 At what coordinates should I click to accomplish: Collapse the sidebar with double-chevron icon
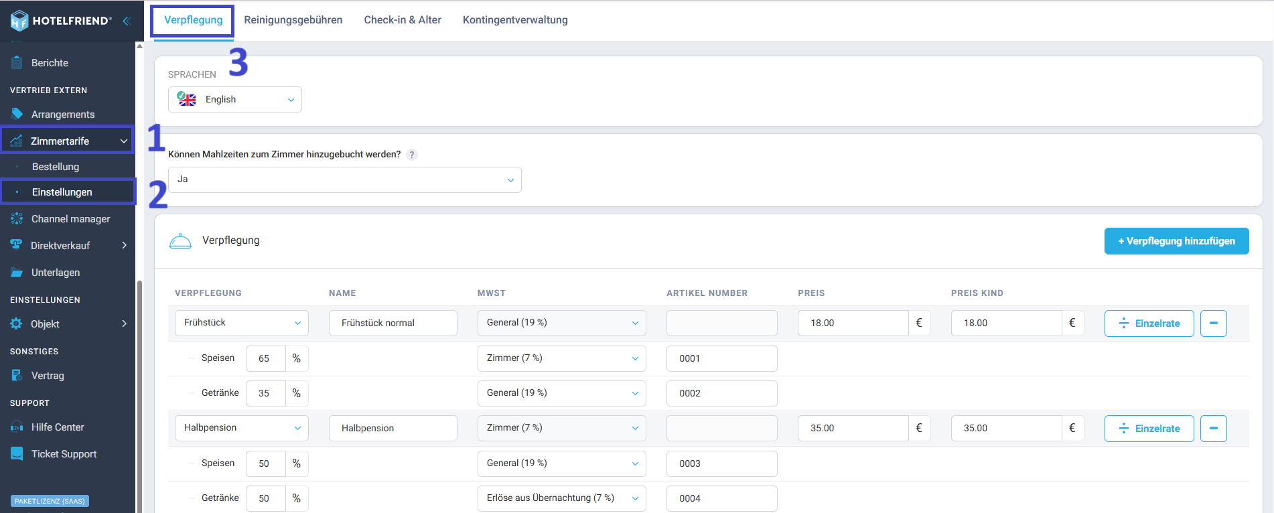[x=126, y=21]
